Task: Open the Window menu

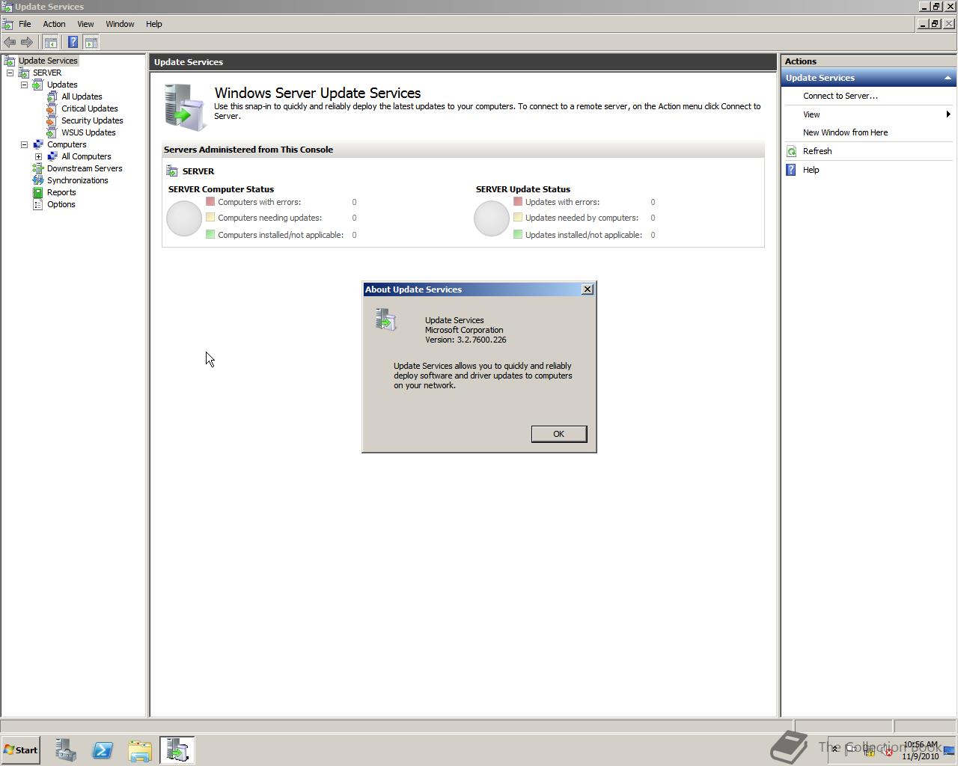Action: 120,24
